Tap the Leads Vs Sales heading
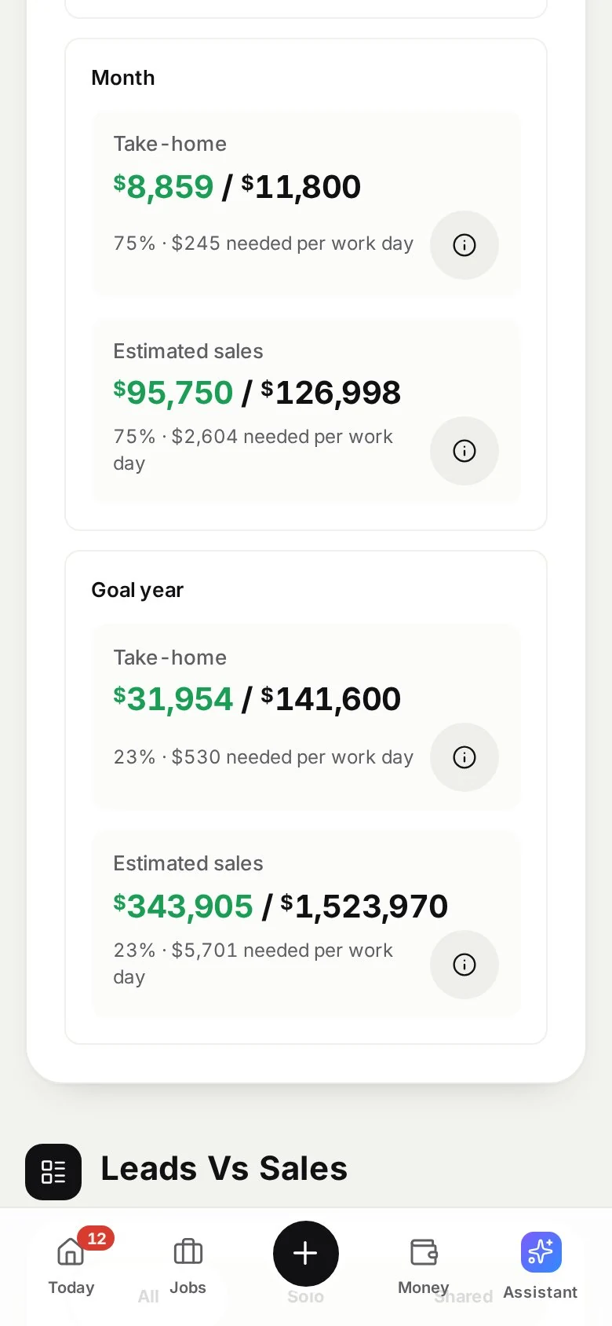Viewport: 612px width, 1326px height. point(224,1169)
